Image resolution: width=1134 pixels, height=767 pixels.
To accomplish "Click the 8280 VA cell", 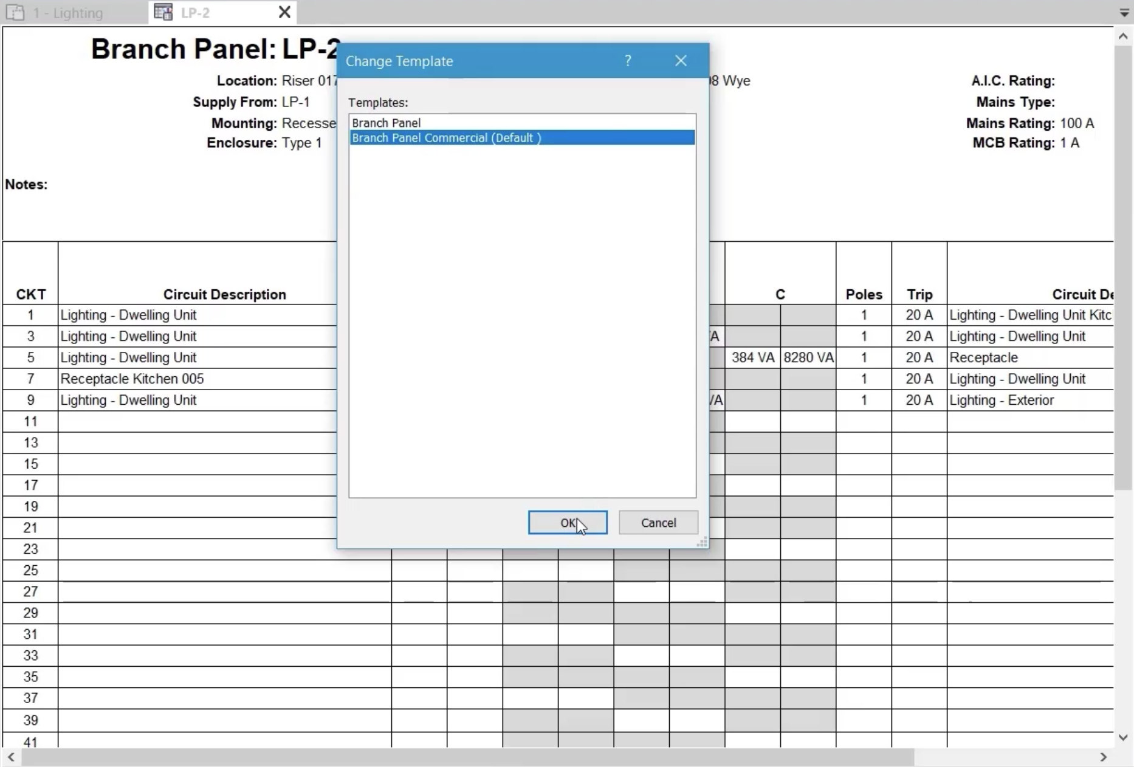I will [808, 357].
